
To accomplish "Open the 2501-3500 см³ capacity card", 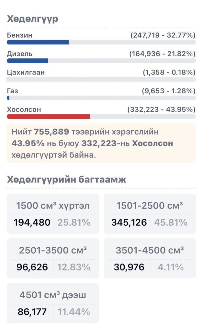I will (x=53, y=258).
